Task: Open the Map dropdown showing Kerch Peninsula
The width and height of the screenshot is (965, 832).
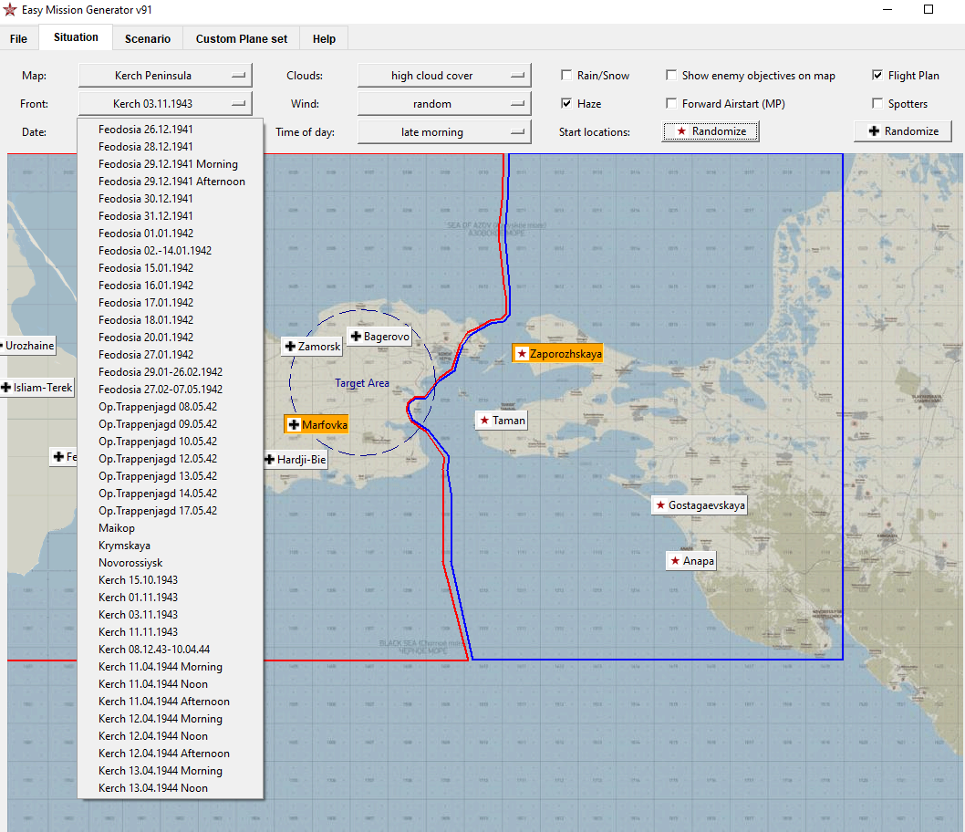Action: pos(166,76)
